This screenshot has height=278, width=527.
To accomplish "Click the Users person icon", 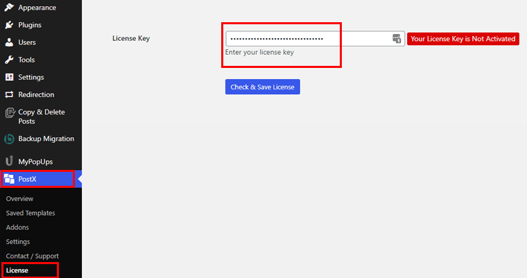I will 9,42.
